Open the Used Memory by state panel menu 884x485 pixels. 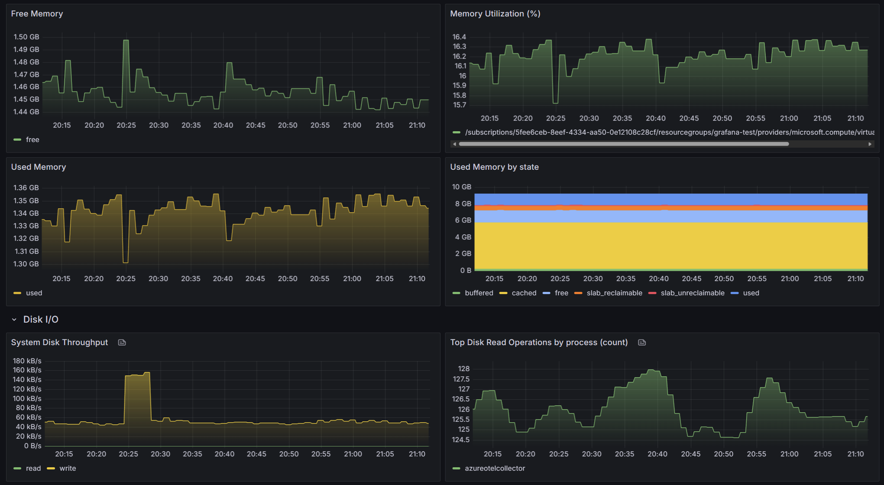tap(494, 167)
